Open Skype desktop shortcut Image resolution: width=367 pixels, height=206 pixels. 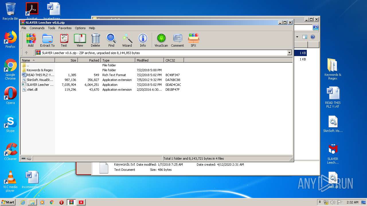tap(10, 124)
